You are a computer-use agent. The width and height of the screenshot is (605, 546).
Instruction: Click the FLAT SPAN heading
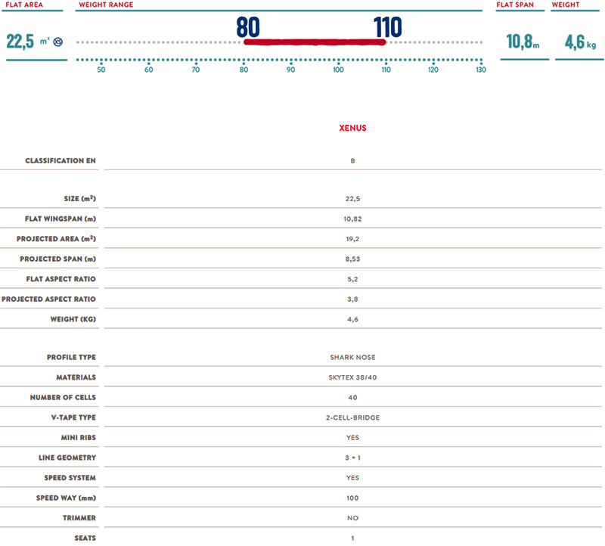coord(515,5)
